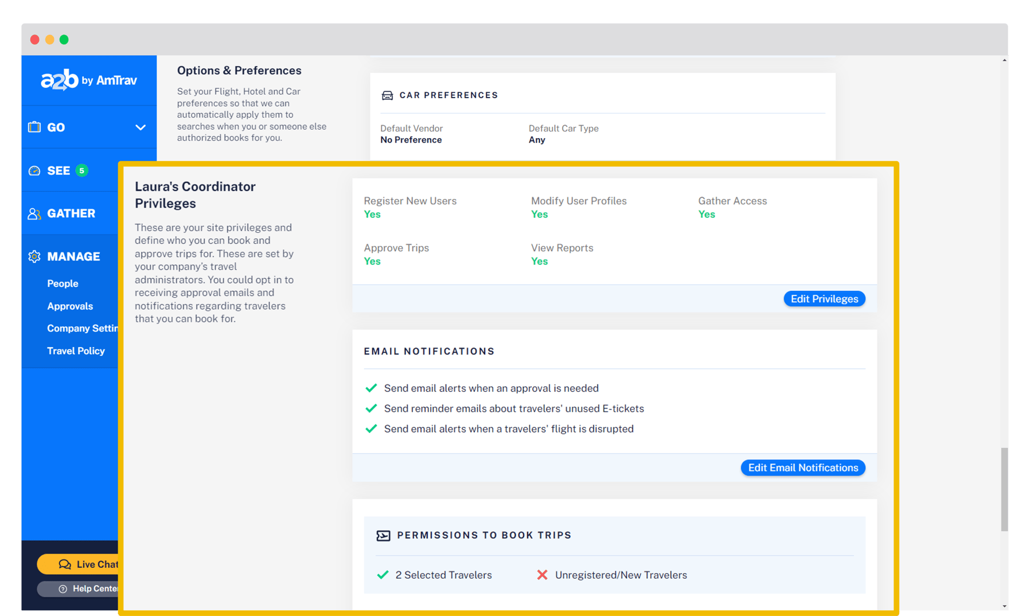
Task: Click the a2b by AmTrav logo
Action: (89, 80)
